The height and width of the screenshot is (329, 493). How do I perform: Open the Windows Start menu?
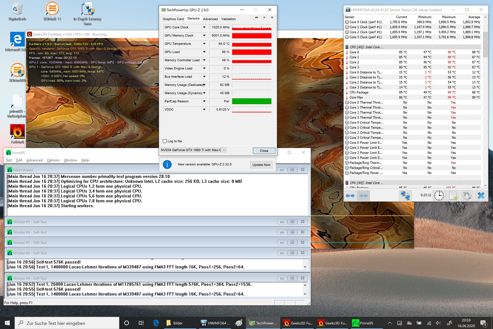[7, 323]
